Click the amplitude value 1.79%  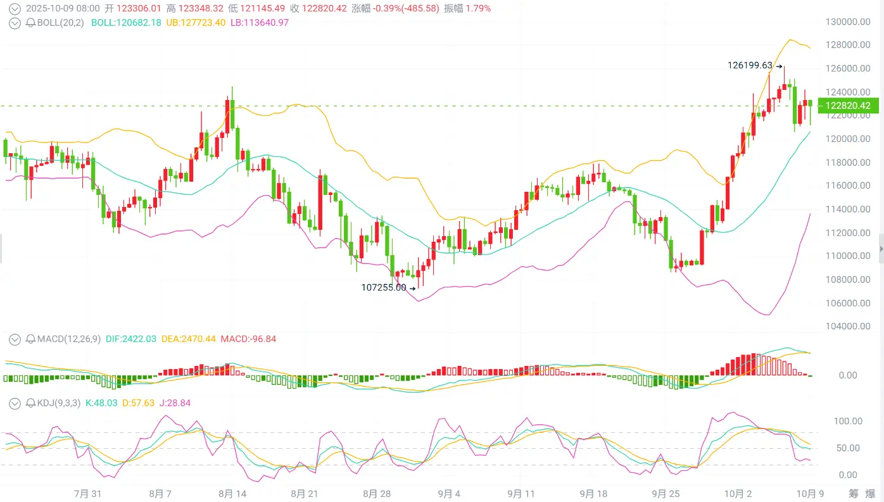[478, 9]
